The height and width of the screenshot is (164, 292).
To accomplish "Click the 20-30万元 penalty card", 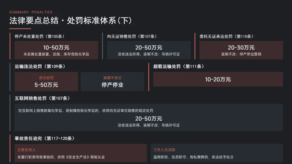I will (x=241, y=50).
